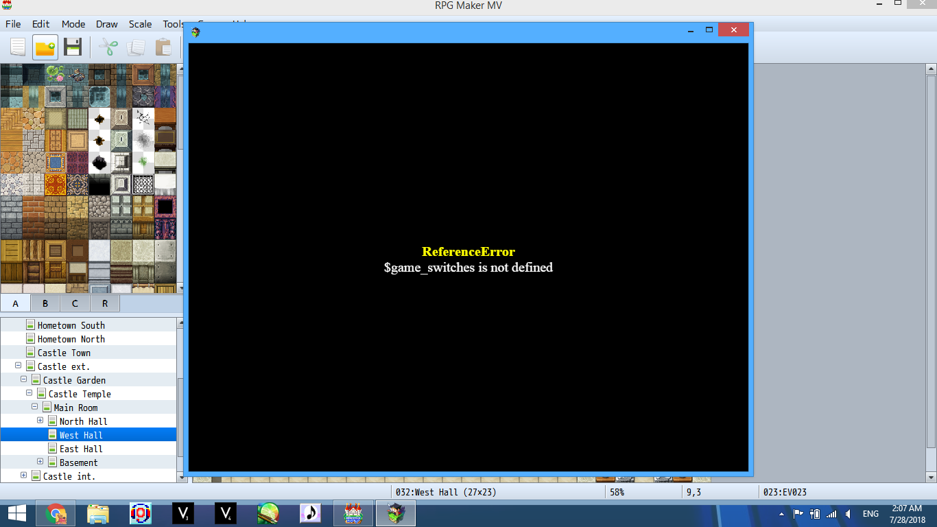Click the volume speaker tray icon
The width and height of the screenshot is (937, 527).
coord(849,514)
